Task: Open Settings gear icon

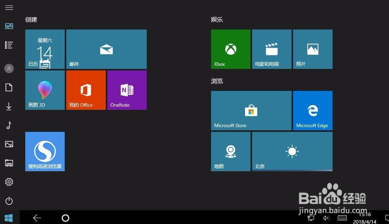Action: [x=9, y=182]
